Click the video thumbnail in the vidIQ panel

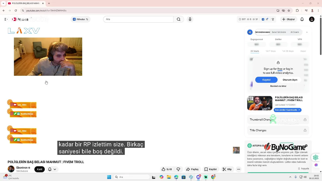click(260, 103)
